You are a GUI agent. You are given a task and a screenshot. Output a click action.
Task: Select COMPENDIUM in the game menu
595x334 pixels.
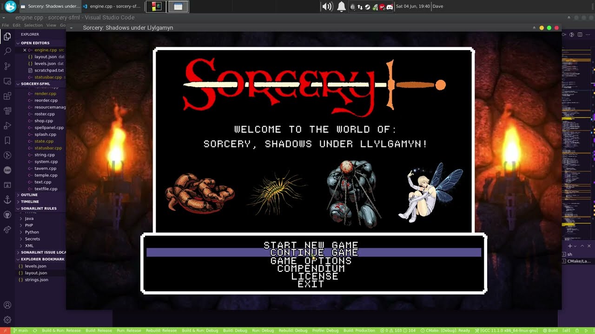pos(311,269)
